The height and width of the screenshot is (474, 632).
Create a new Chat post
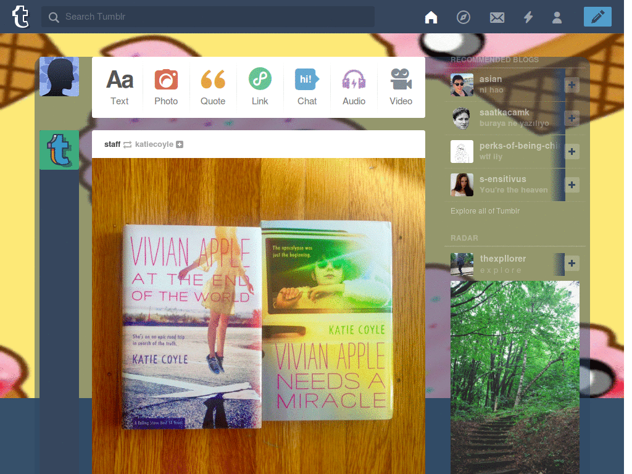tap(307, 88)
